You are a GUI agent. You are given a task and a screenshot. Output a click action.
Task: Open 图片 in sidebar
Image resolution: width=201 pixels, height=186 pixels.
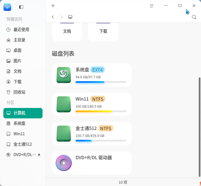click(x=23, y=61)
